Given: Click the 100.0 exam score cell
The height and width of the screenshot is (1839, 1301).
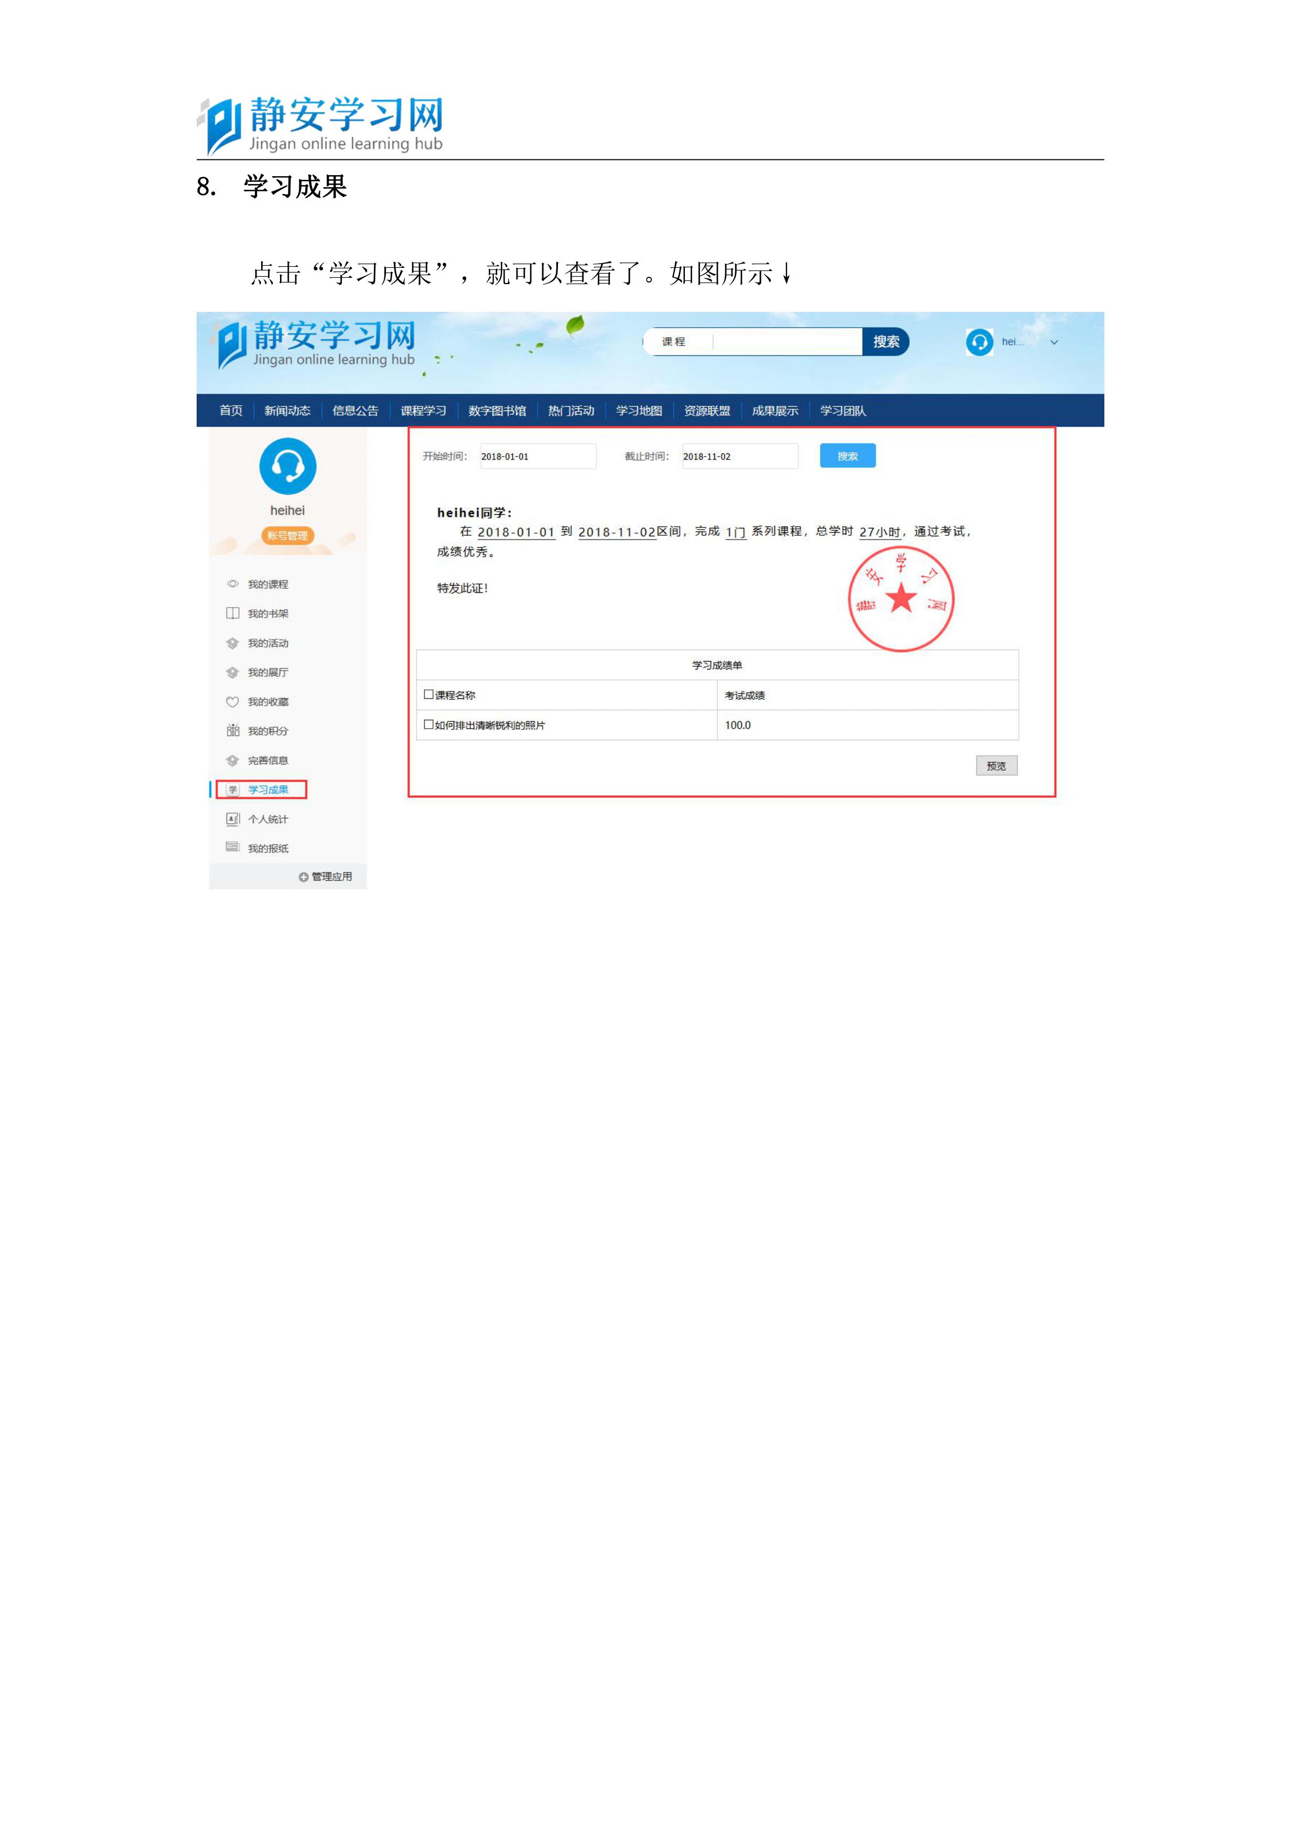Looking at the screenshot, I should 868,725.
